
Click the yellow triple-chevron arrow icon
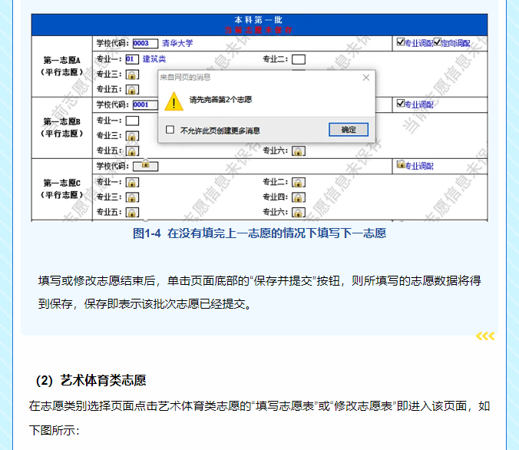[x=485, y=336]
